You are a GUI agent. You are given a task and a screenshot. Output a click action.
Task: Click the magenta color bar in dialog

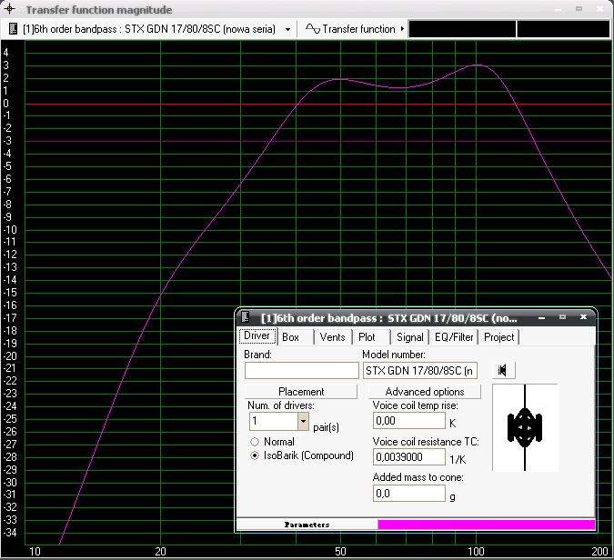pos(486,525)
